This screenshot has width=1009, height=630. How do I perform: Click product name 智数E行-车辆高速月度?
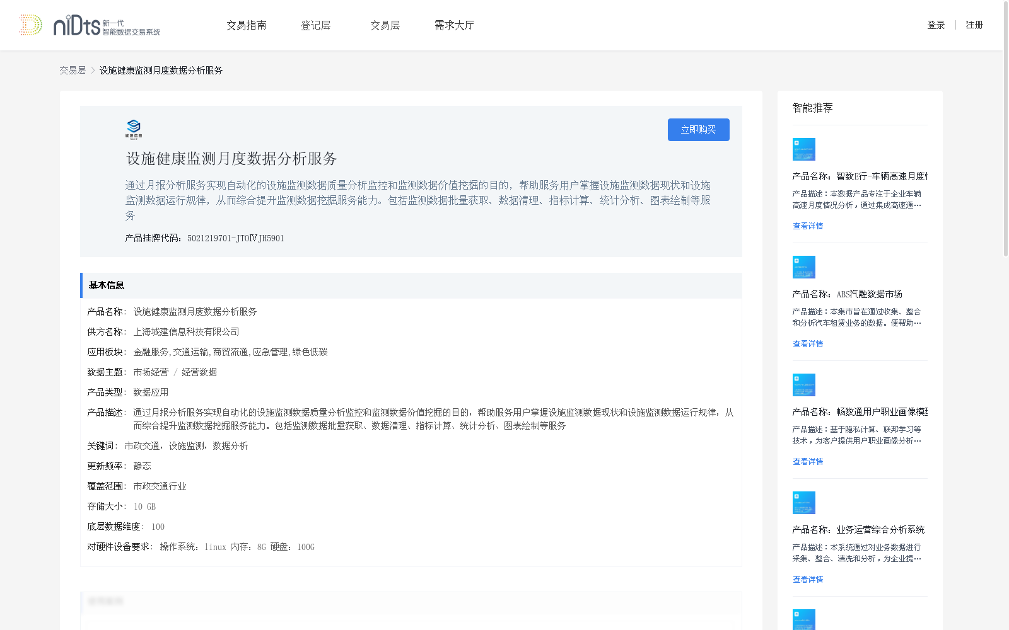(x=860, y=176)
